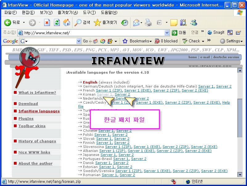This screenshot has height=186, width=247.
Task: Open the Toolbar skins link
Action: [x=32, y=126]
